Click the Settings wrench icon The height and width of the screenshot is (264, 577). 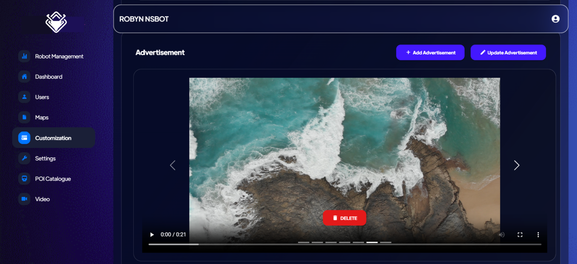[x=24, y=158]
